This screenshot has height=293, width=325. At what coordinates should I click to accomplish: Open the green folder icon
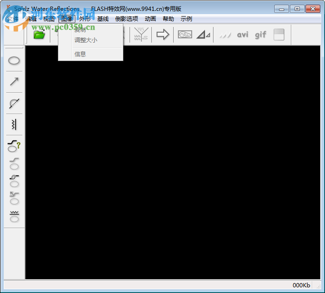point(39,35)
